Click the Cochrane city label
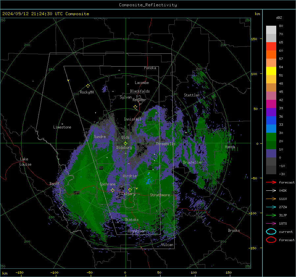296x277 pixels. click(108, 184)
